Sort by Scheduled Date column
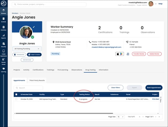This screenshot has width=168, height=127. point(26,94)
